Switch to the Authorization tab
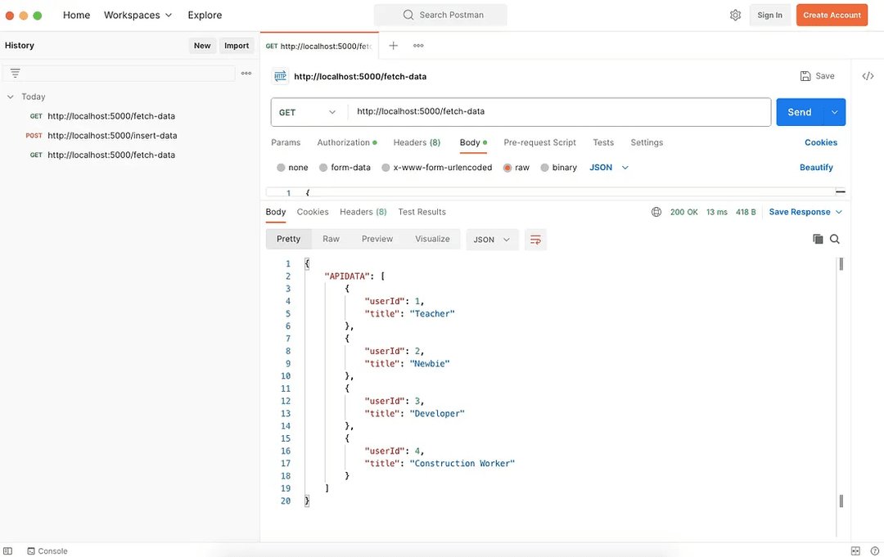884x557 pixels. pos(347,142)
